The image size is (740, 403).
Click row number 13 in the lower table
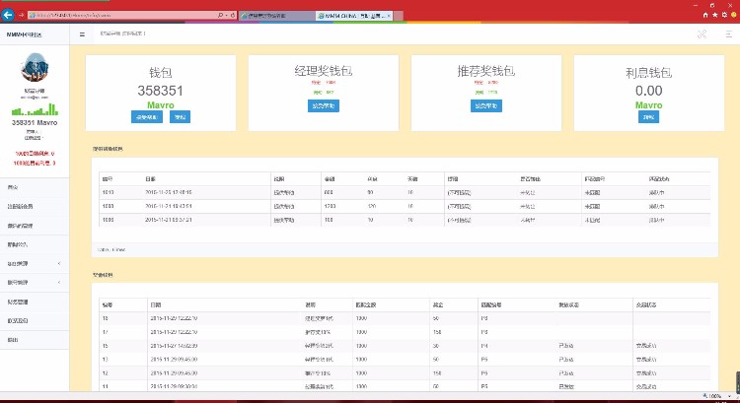[x=105, y=360]
